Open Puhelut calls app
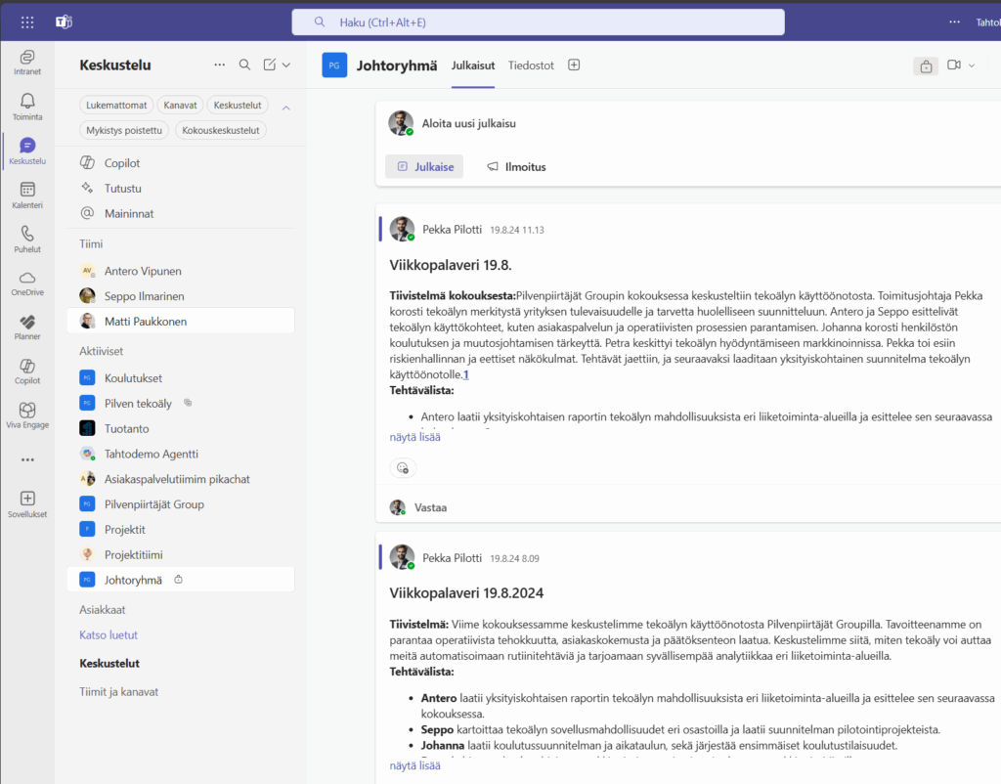1001x784 pixels. [x=26, y=240]
